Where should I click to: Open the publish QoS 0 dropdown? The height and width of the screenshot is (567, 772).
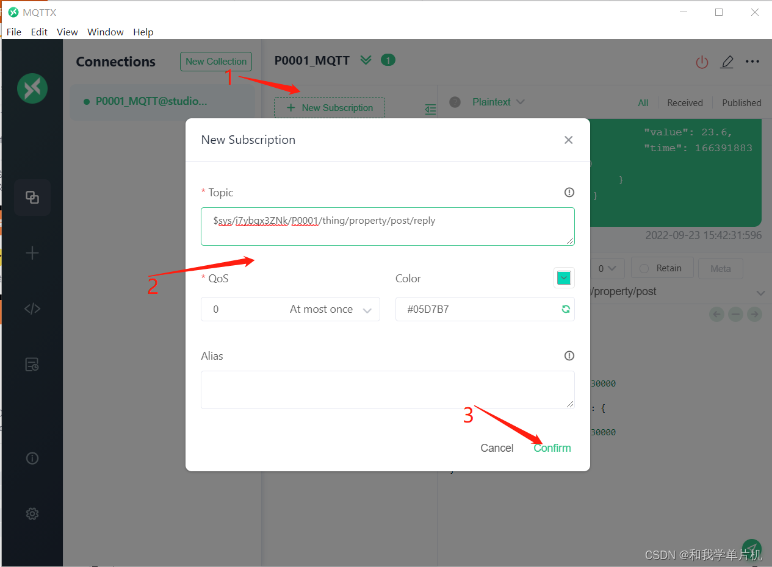click(607, 268)
